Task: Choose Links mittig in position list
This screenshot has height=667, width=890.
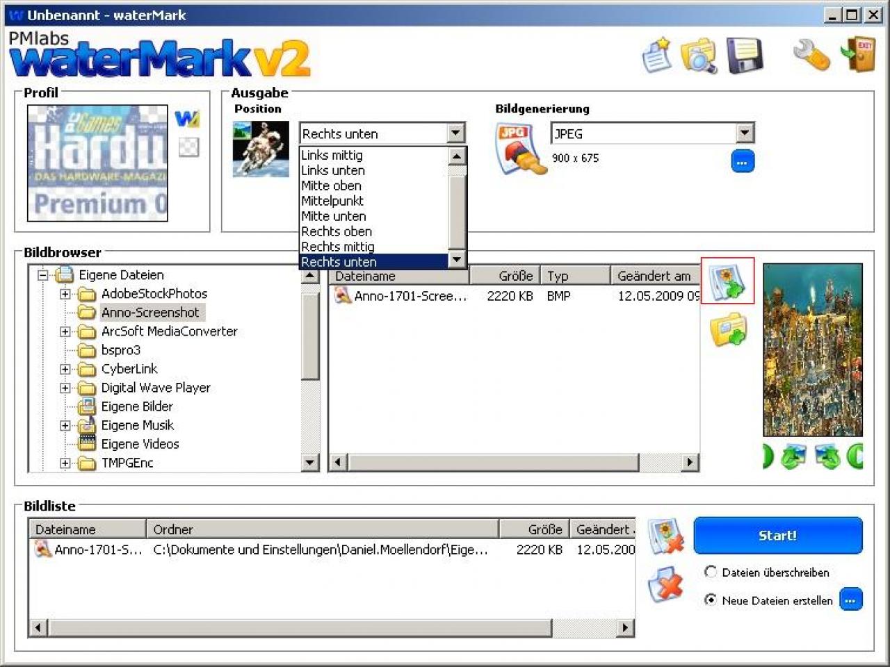Action: pyautogui.click(x=332, y=155)
